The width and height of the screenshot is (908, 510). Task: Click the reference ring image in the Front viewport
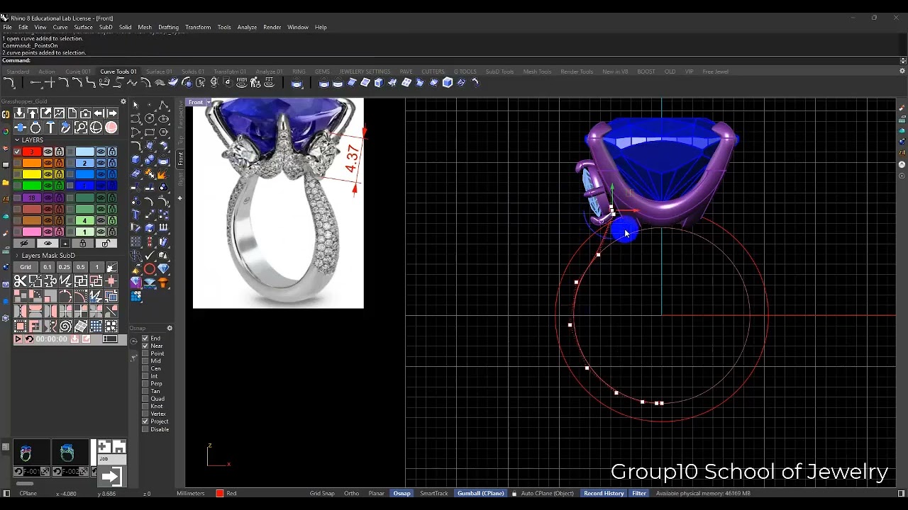coord(278,203)
